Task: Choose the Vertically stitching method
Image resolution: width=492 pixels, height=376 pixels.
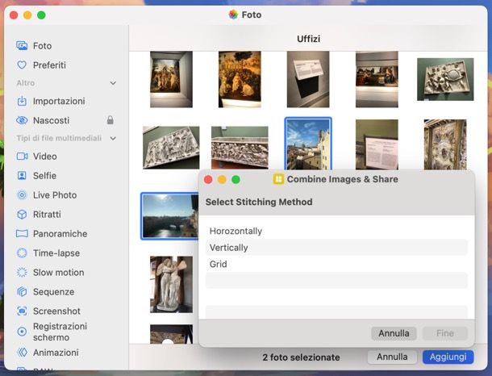Action: click(x=336, y=248)
